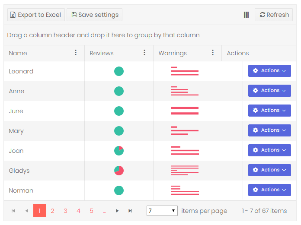Jump to the last page

(x=130, y=211)
